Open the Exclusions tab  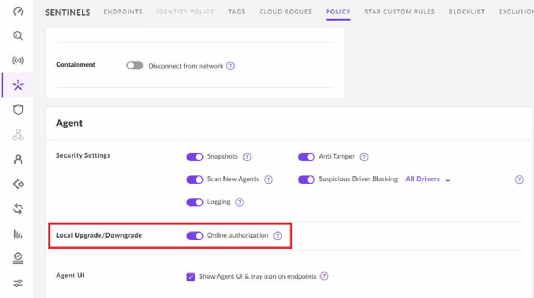516,12
